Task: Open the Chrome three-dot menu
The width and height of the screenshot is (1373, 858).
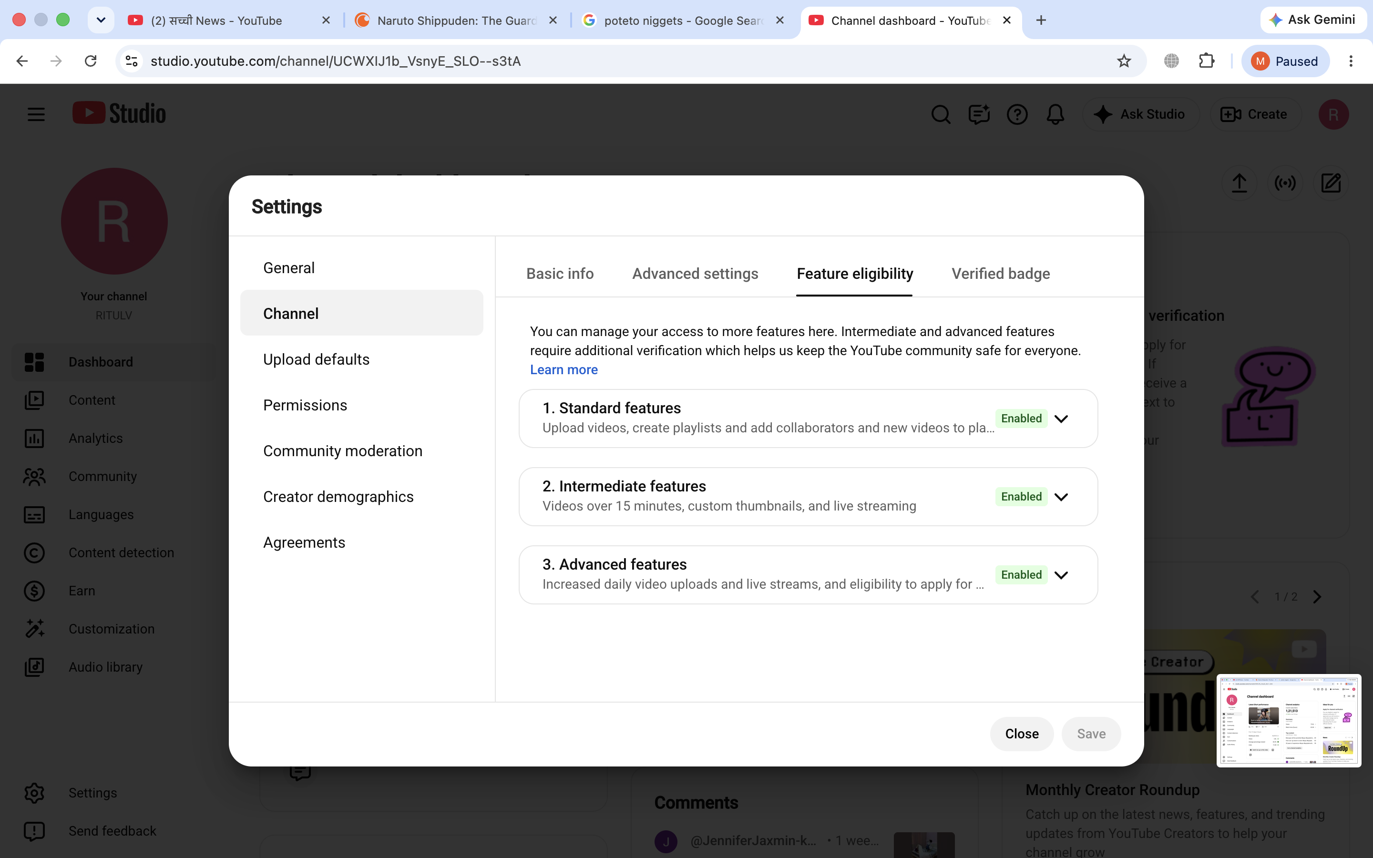Action: click(x=1350, y=61)
